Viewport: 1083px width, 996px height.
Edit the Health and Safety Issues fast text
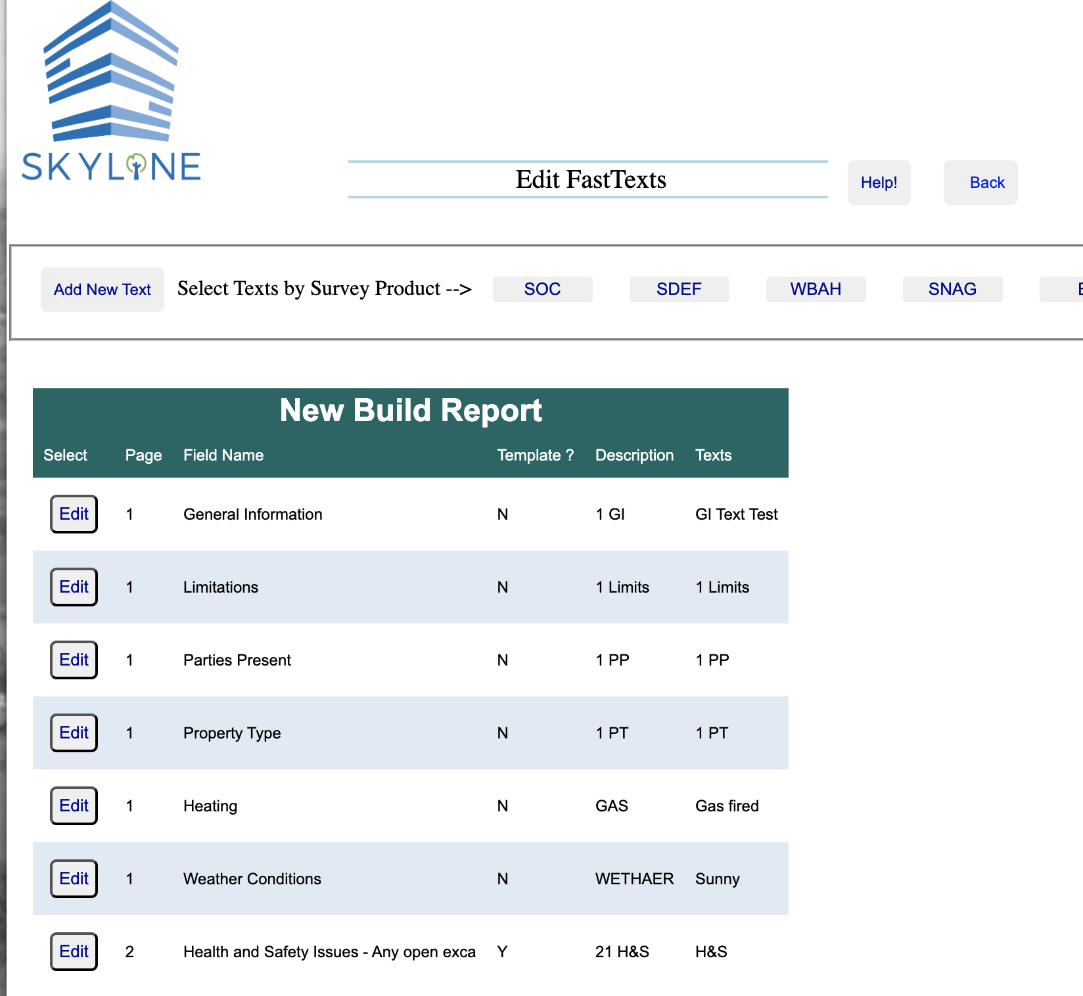74,951
